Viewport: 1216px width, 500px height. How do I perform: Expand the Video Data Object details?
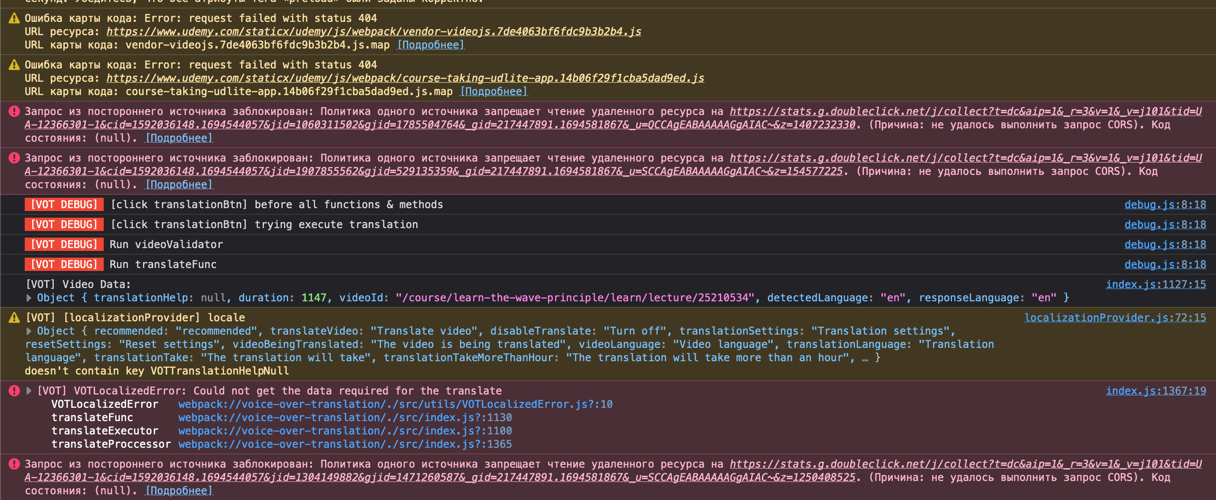(29, 298)
